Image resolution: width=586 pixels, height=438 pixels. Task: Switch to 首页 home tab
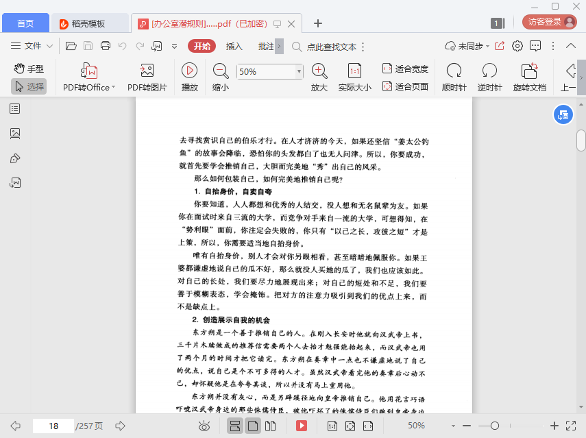(x=25, y=23)
